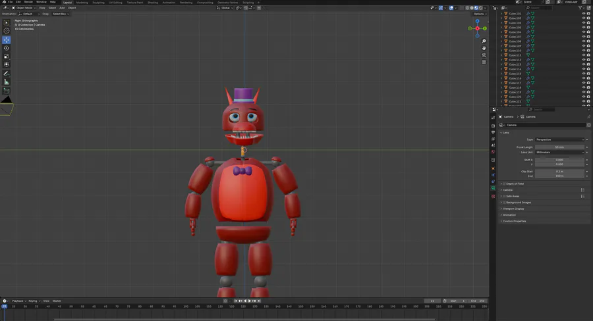Disable Cube.118 in renders via camera icon
The image size is (593, 321).
click(588, 87)
